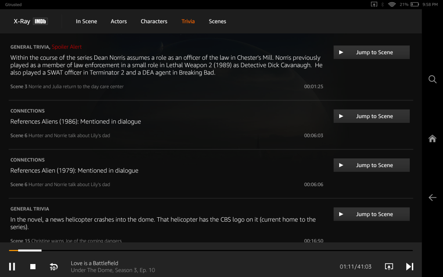The image size is (443, 277).
Task: Jump to Scene for Aliens (1986) reference
Action: pyautogui.click(x=372, y=116)
